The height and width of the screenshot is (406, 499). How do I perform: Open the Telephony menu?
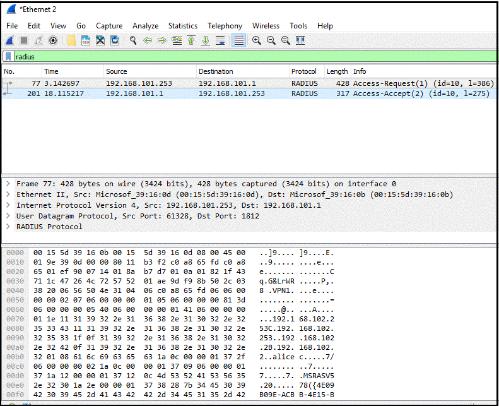point(225,26)
